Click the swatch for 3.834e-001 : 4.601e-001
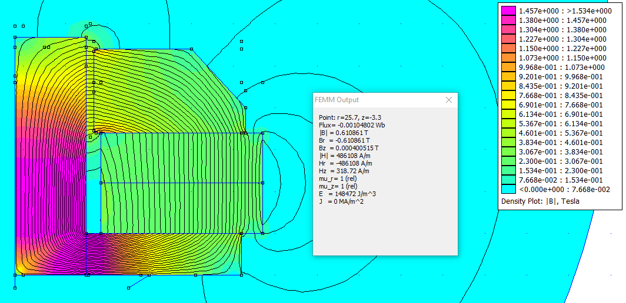 click(508, 142)
